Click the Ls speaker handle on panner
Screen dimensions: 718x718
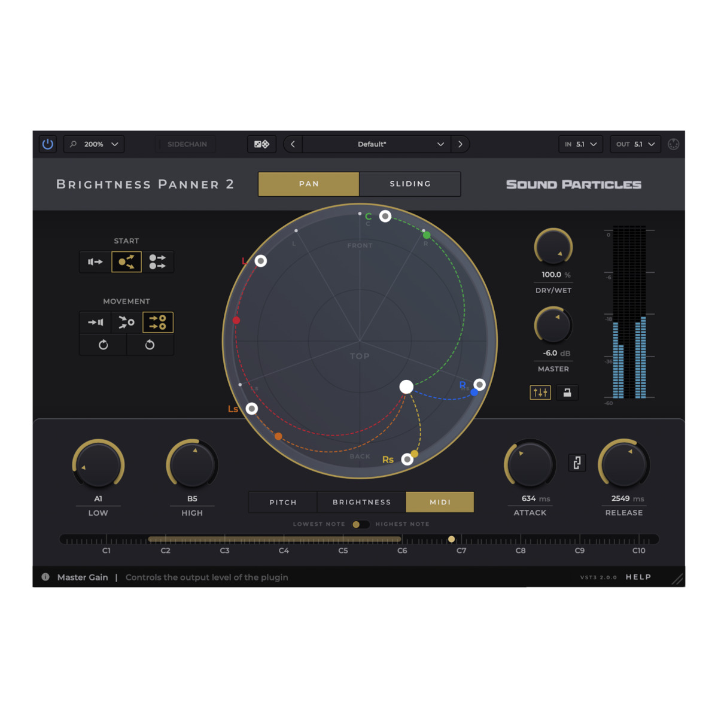[x=252, y=409]
